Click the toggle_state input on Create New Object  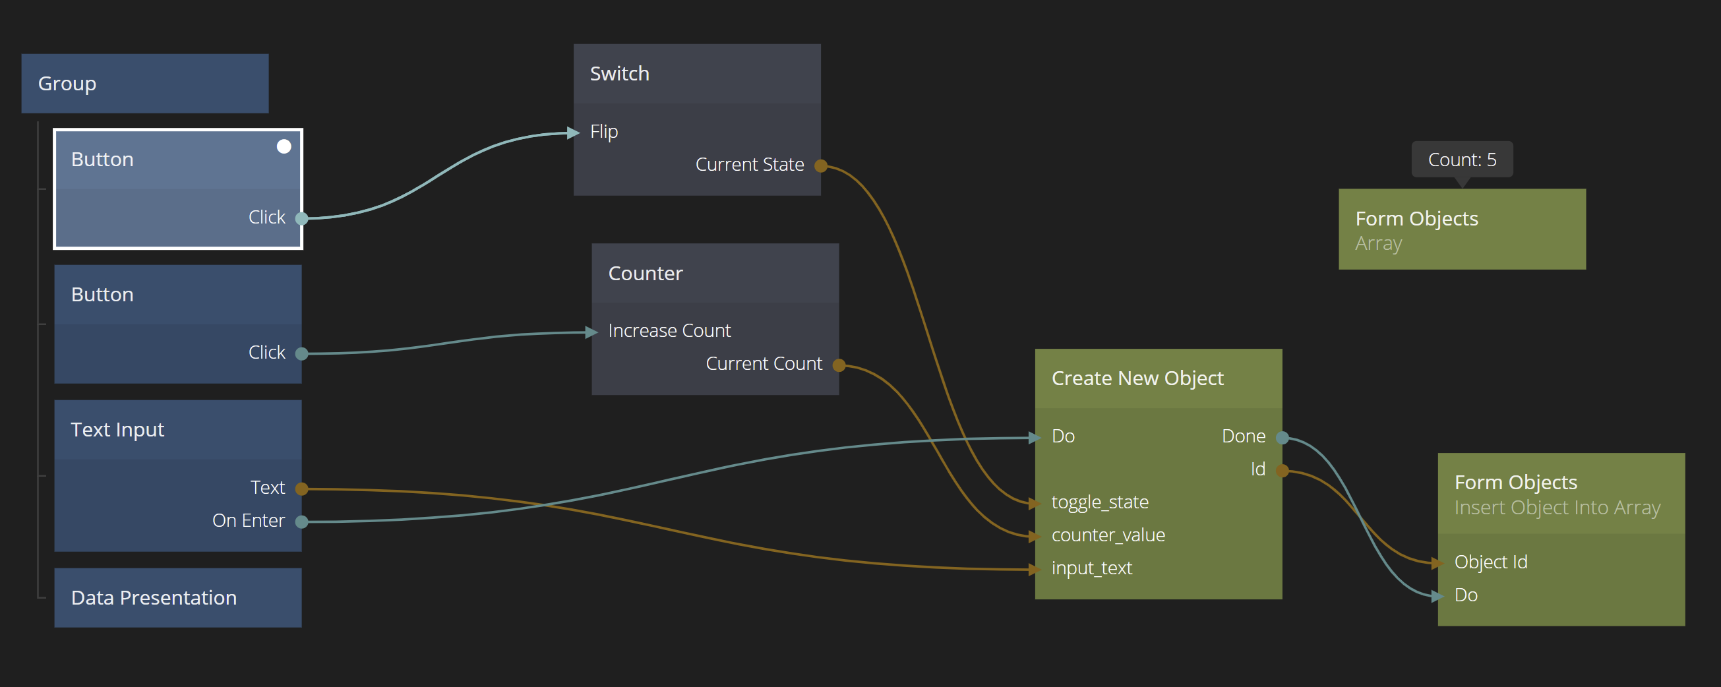[x=1036, y=503]
